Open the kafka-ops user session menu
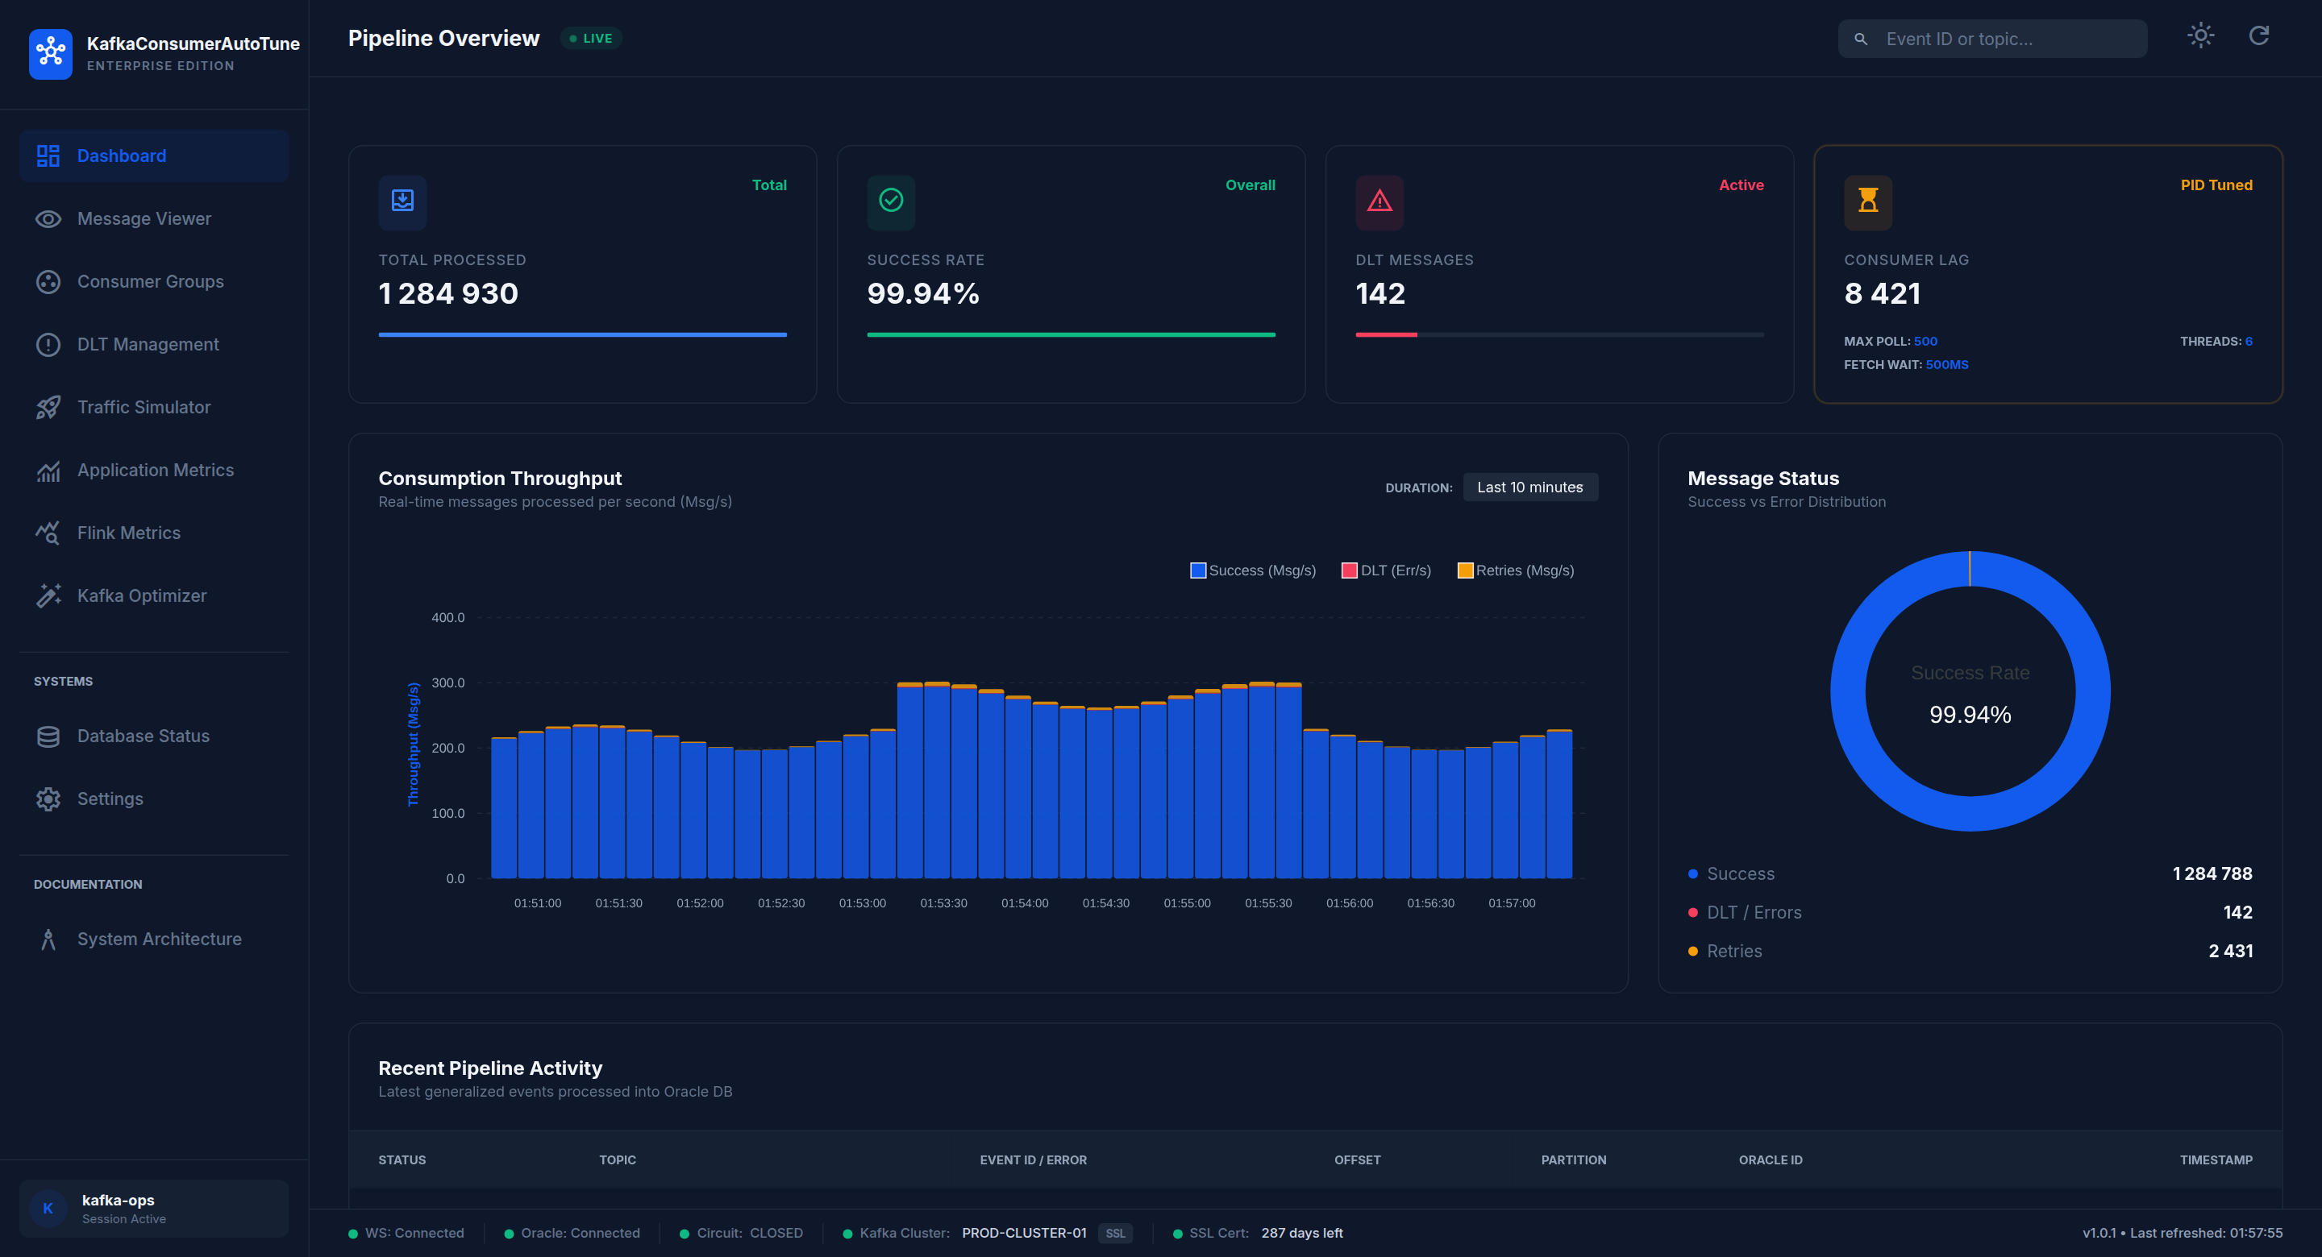This screenshot has width=2322, height=1257. coord(154,1209)
